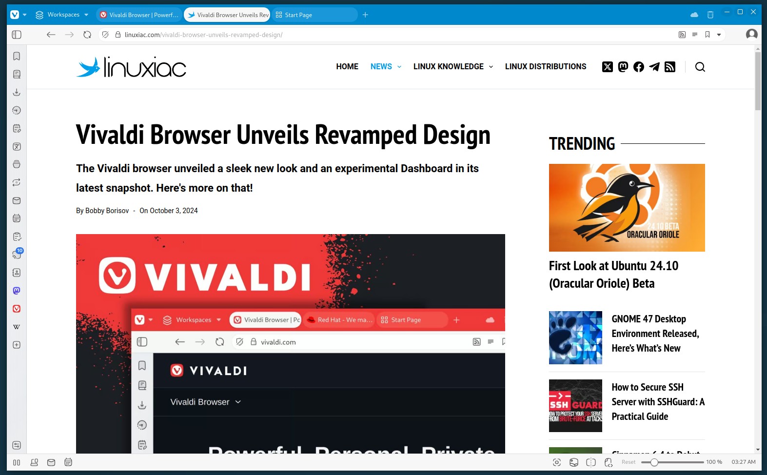Open the Vivaldi web panel
The image size is (767, 475).
pyautogui.click(x=17, y=309)
